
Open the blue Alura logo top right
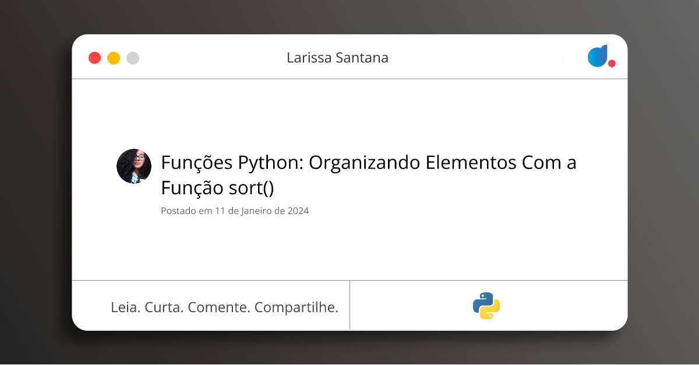tap(598, 56)
